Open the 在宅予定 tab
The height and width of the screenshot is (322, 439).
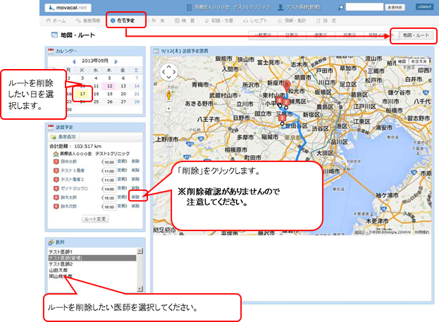click(x=126, y=21)
